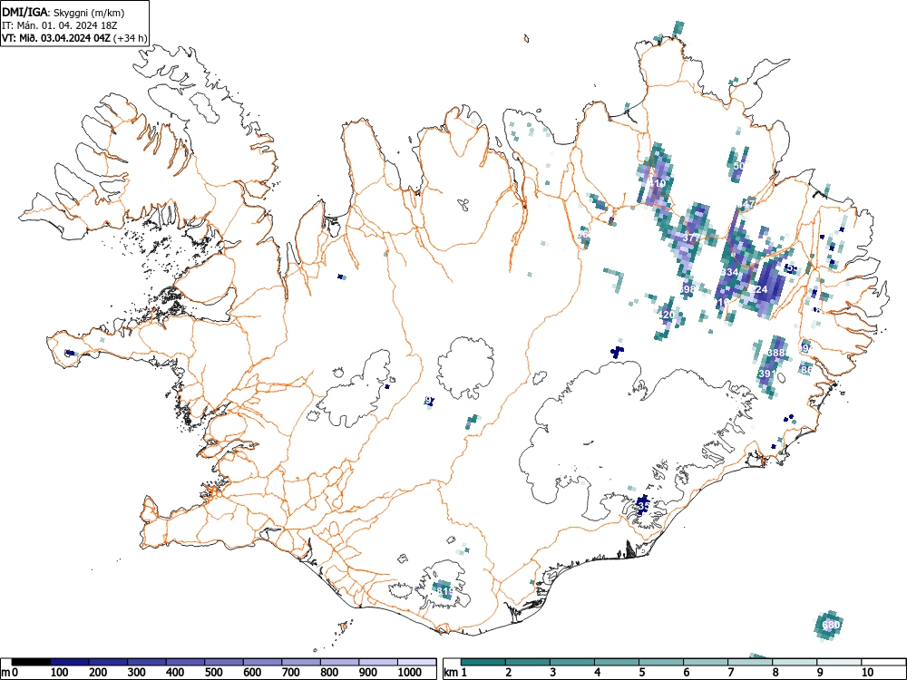Select the 2–3 km teal legend band
907x680 pixels.
pos(528,662)
